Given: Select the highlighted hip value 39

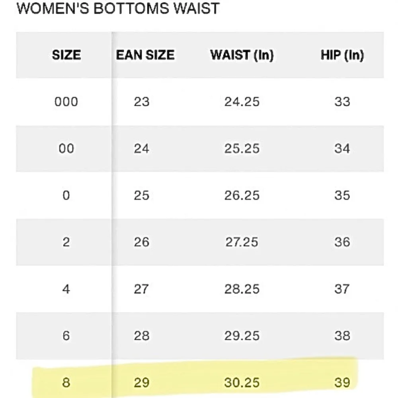Looking at the screenshot, I should [342, 382].
